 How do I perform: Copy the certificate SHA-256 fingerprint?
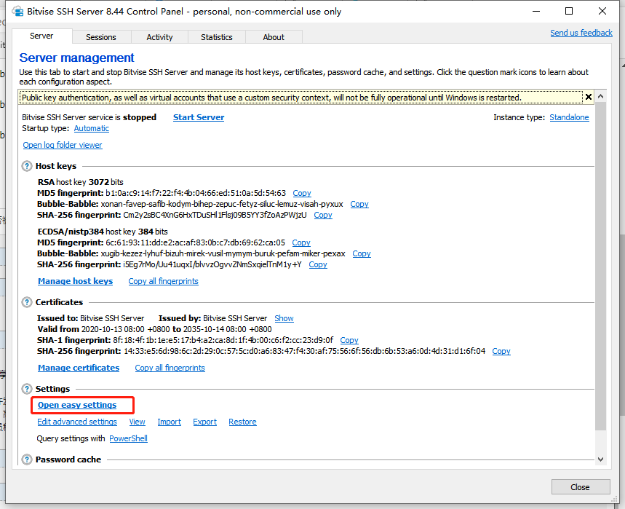coord(501,351)
